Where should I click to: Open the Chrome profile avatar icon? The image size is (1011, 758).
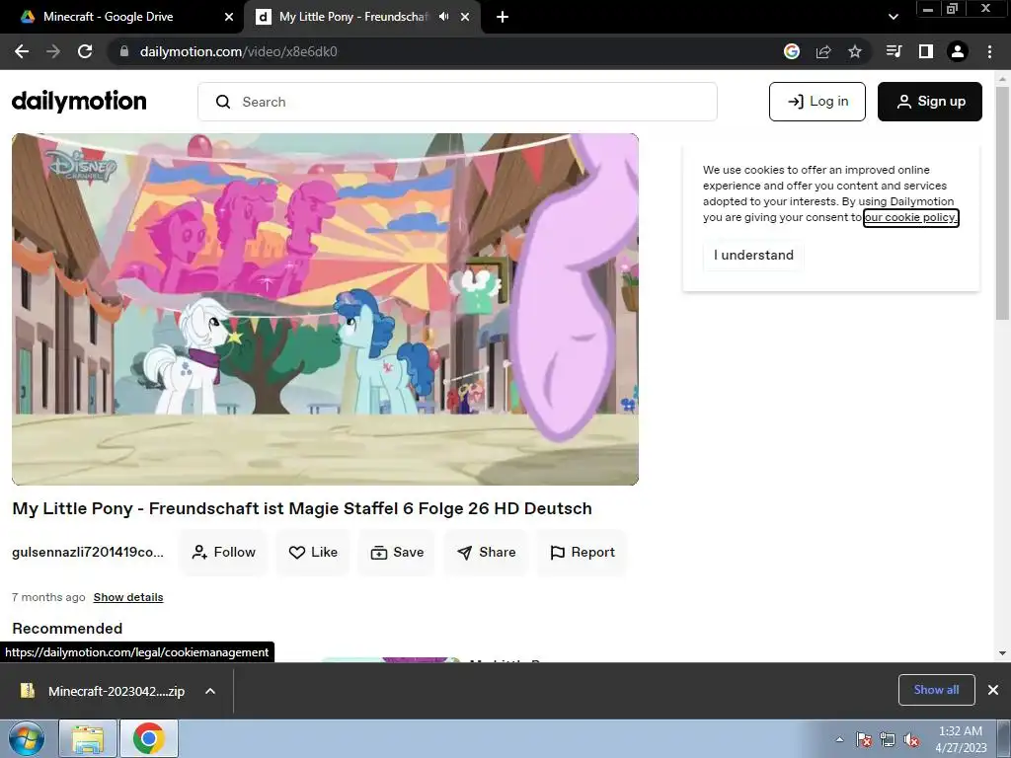pyautogui.click(x=958, y=51)
